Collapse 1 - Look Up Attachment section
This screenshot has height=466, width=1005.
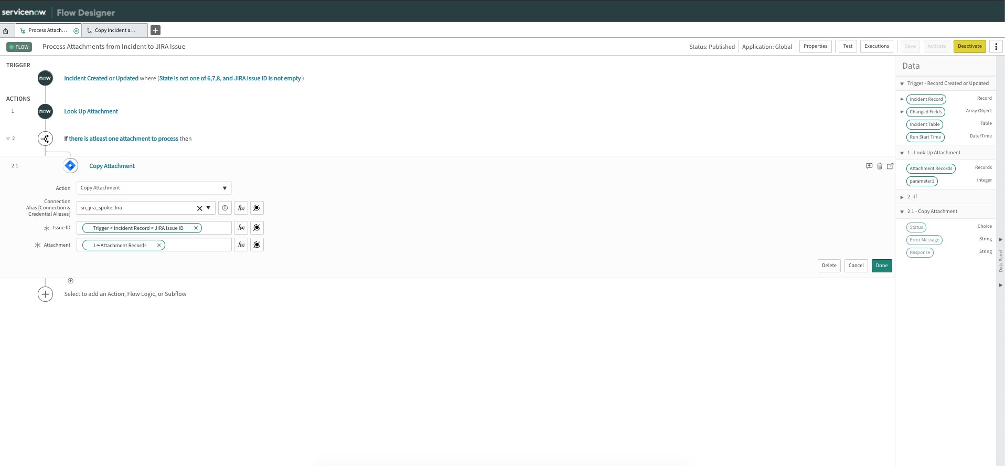coord(902,153)
